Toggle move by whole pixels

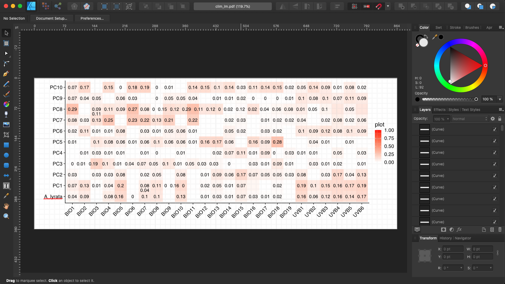click(x=367, y=6)
